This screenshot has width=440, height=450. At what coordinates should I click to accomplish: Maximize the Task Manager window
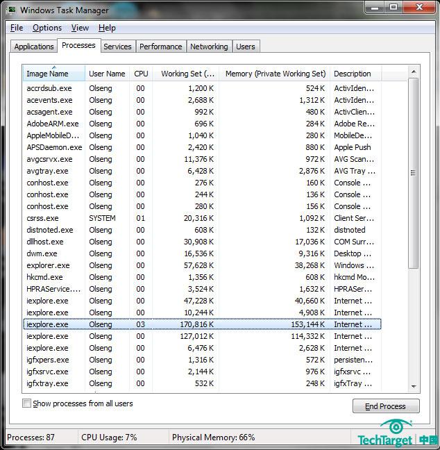tap(394, 8)
